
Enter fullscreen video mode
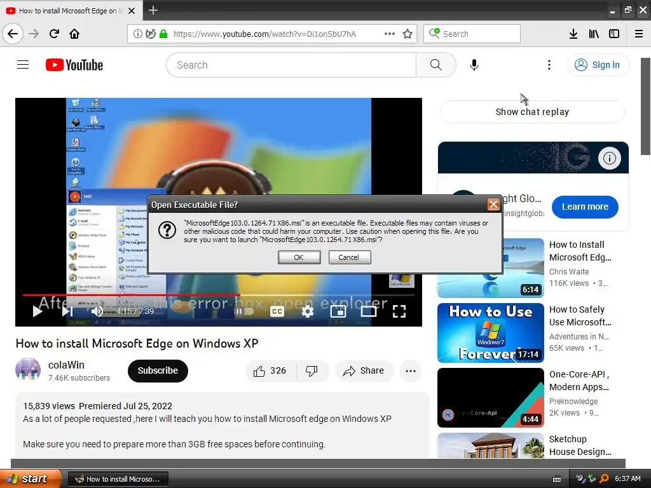pos(399,311)
